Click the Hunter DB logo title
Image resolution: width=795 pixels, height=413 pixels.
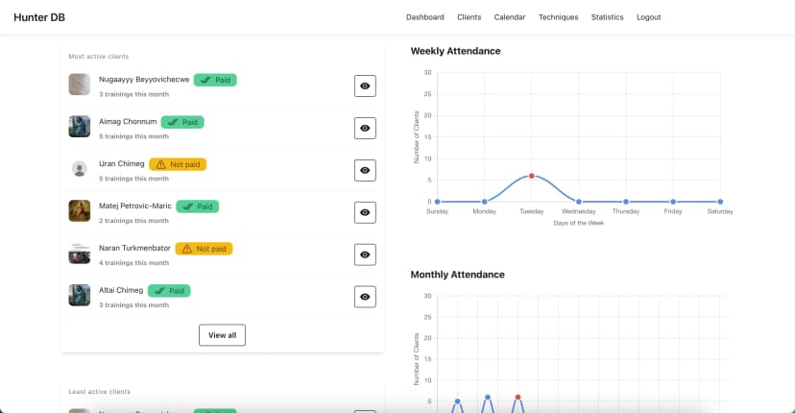[39, 17]
